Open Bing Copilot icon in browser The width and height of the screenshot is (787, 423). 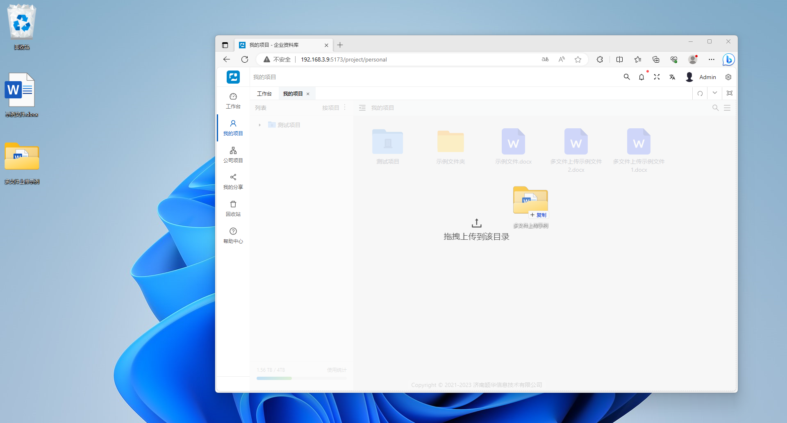point(728,59)
